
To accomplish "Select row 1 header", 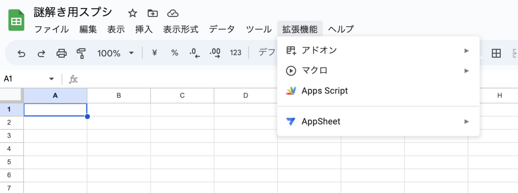I will [12, 110].
